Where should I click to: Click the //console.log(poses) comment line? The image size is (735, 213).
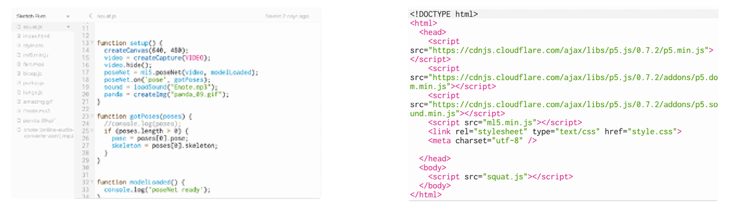click(x=142, y=124)
